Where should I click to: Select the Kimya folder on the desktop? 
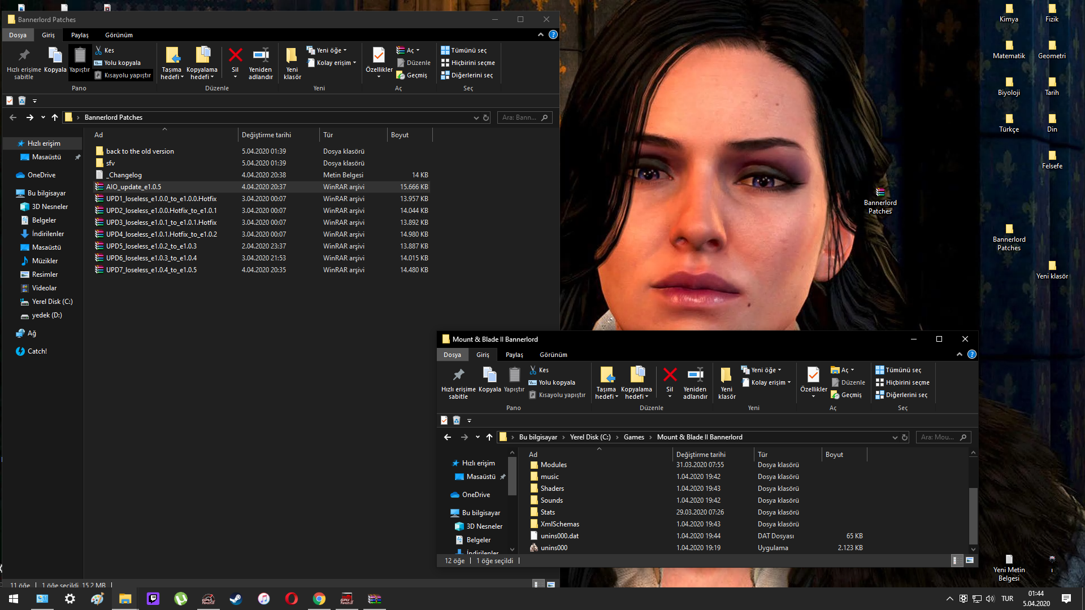click(x=1009, y=14)
